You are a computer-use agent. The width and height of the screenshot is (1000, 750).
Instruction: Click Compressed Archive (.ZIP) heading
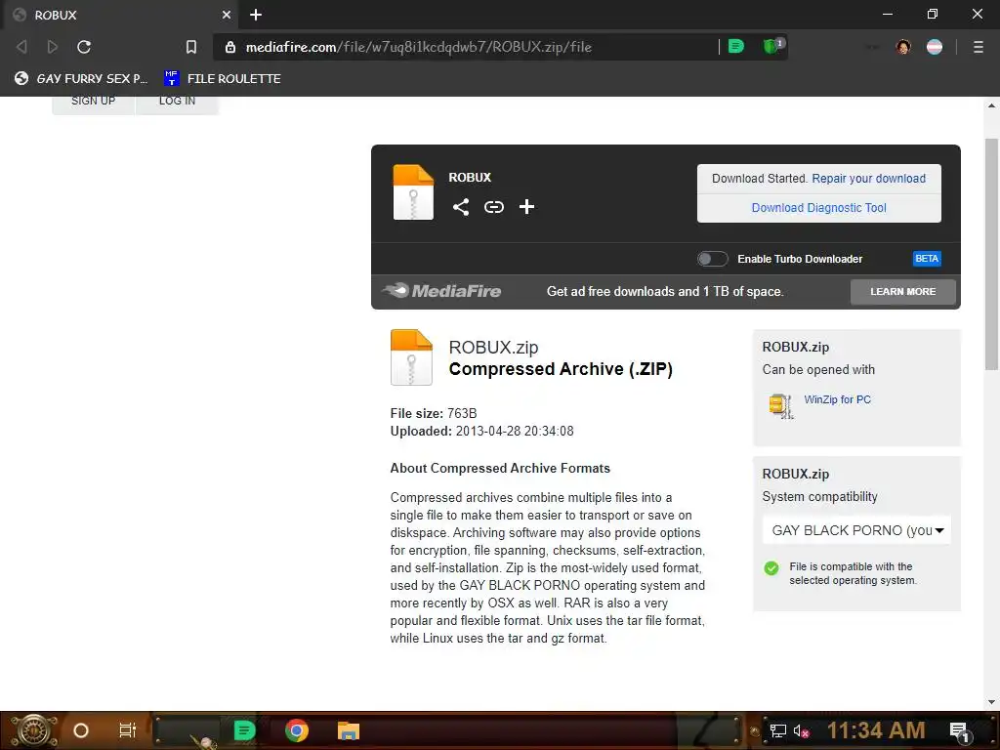(561, 369)
